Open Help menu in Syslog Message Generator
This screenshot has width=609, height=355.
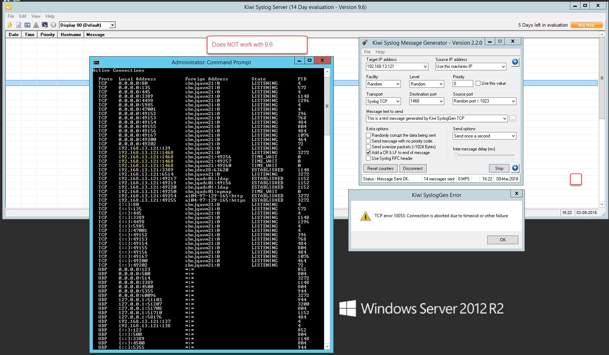coord(380,52)
